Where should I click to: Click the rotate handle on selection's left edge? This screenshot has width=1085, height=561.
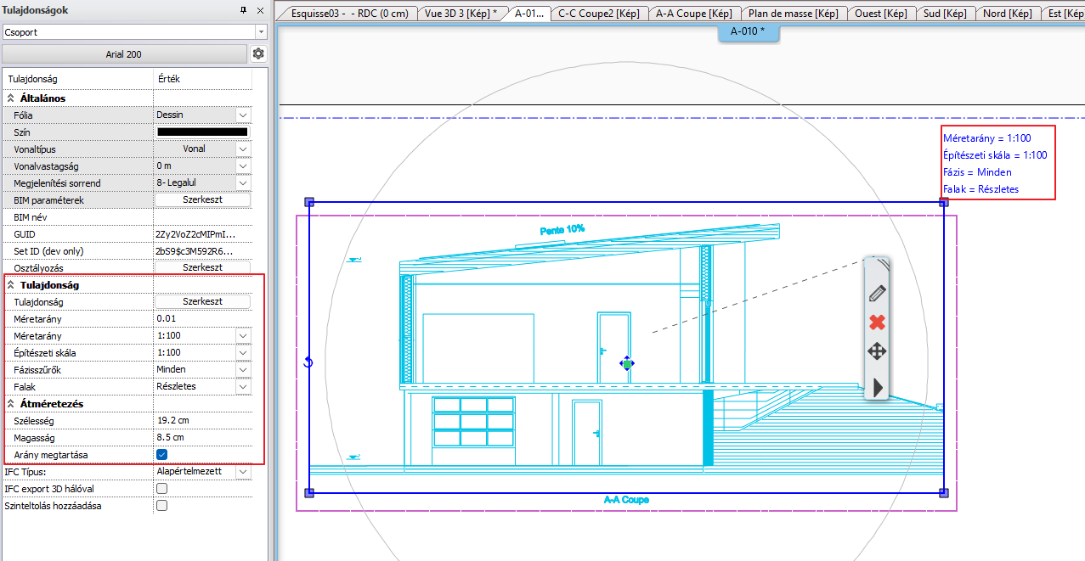[308, 362]
